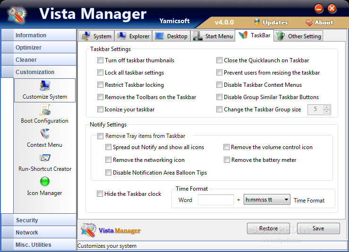Click the System tab icon

[85, 36]
